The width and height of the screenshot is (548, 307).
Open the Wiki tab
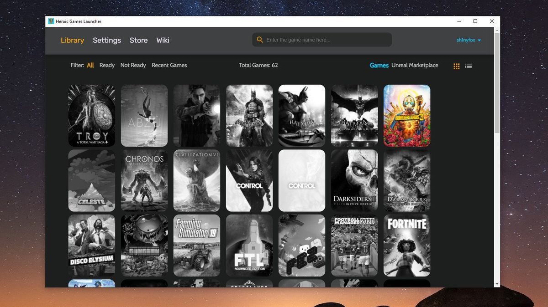pos(163,40)
